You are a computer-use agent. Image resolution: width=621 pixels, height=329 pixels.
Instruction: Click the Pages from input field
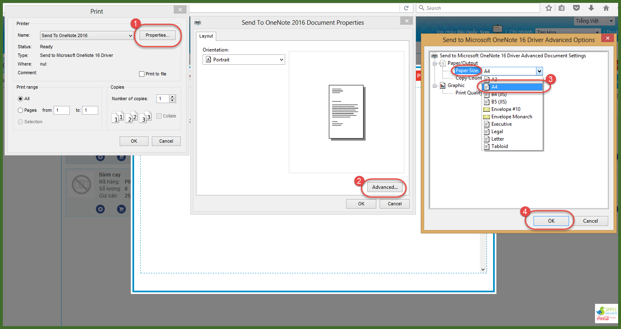(x=61, y=110)
